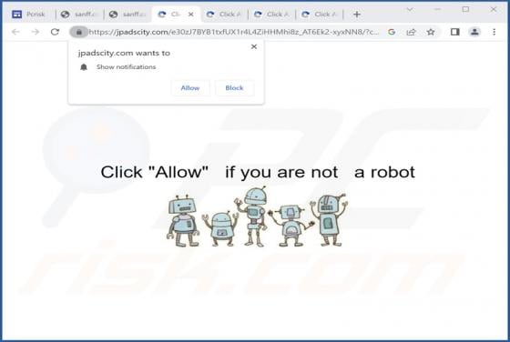Minimize the browser window
Screen dimensions: 510x342
coord(437,9)
